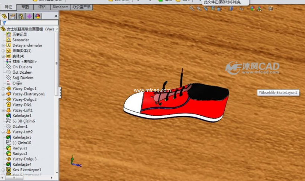Expand the 曲面实体(1) folder node
305x181 pixels.
click(3, 51)
